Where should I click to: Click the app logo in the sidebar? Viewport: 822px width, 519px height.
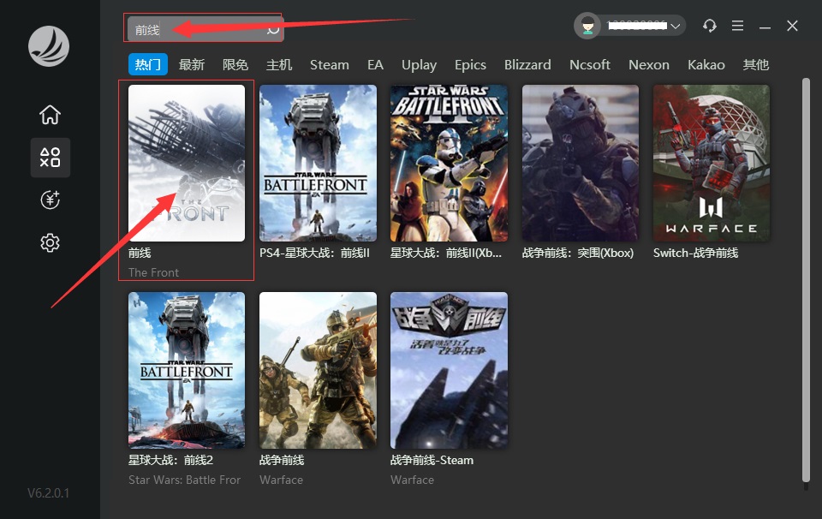point(48,46)
